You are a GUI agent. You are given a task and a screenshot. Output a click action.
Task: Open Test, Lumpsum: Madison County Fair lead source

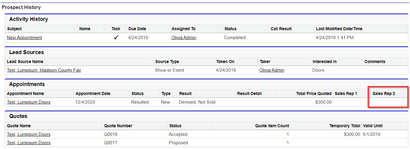pos(44,70)
